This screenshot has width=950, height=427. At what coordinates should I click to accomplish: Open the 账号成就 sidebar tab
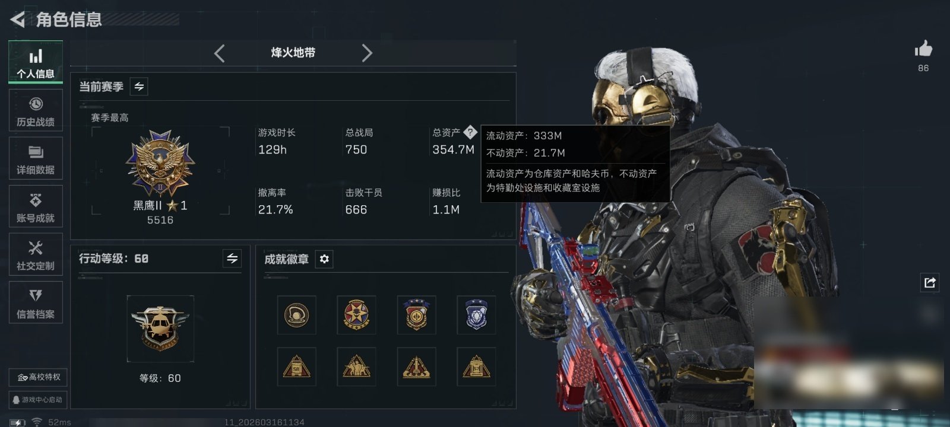coord(36,206)
